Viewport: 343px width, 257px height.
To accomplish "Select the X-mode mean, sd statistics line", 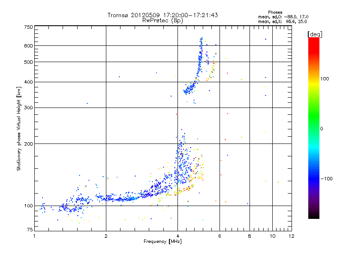I will pyautogui.click(x=283, y=21).
